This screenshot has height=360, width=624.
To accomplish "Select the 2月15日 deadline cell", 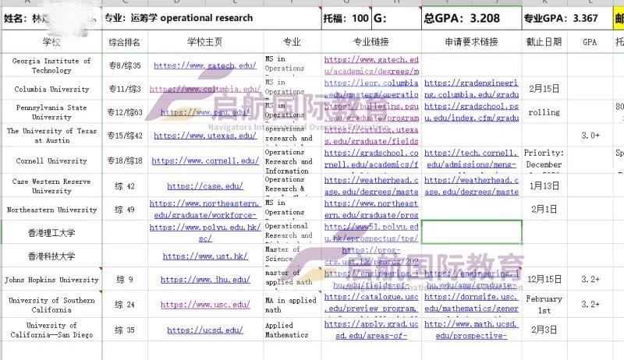I will [x=544, y=89].
